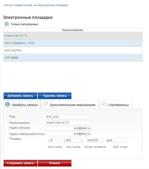
Task: Click the Добавить запись button
Action: 20,96
